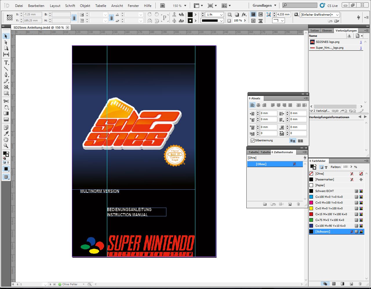Select the Gap tool

(6, 54)
